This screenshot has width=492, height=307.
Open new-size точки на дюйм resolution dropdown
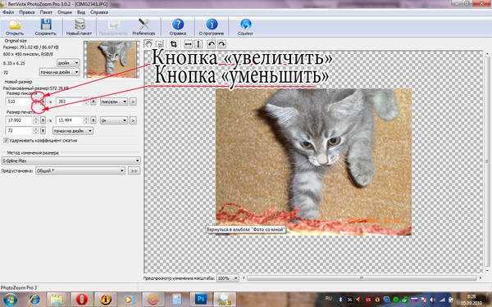(73, 131)
